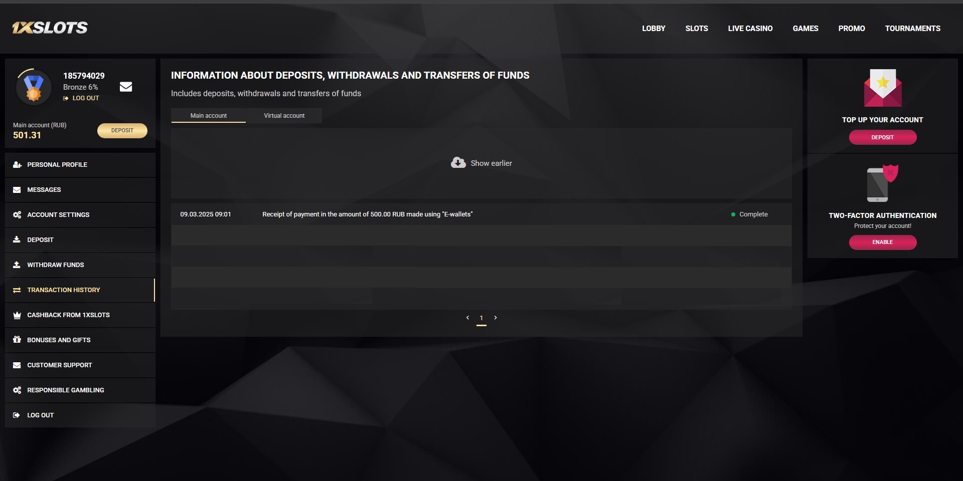Click the Two-Factor Authentication heading
963x481 pixels.
pos(883,215)
